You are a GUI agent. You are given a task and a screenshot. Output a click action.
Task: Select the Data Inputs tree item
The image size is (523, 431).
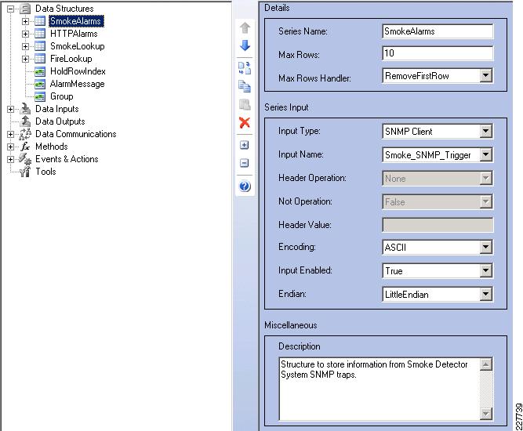point(57,109)
